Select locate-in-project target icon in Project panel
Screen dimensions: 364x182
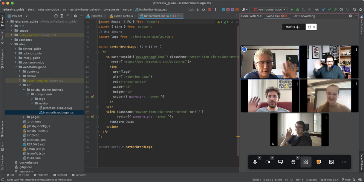pyautogui.click(x=56, y=16)
